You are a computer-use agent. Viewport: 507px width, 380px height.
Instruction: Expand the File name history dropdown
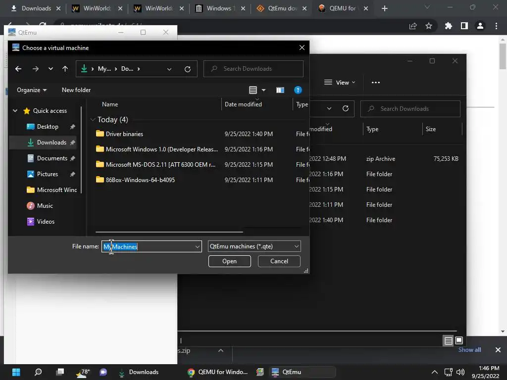(197, 246)
